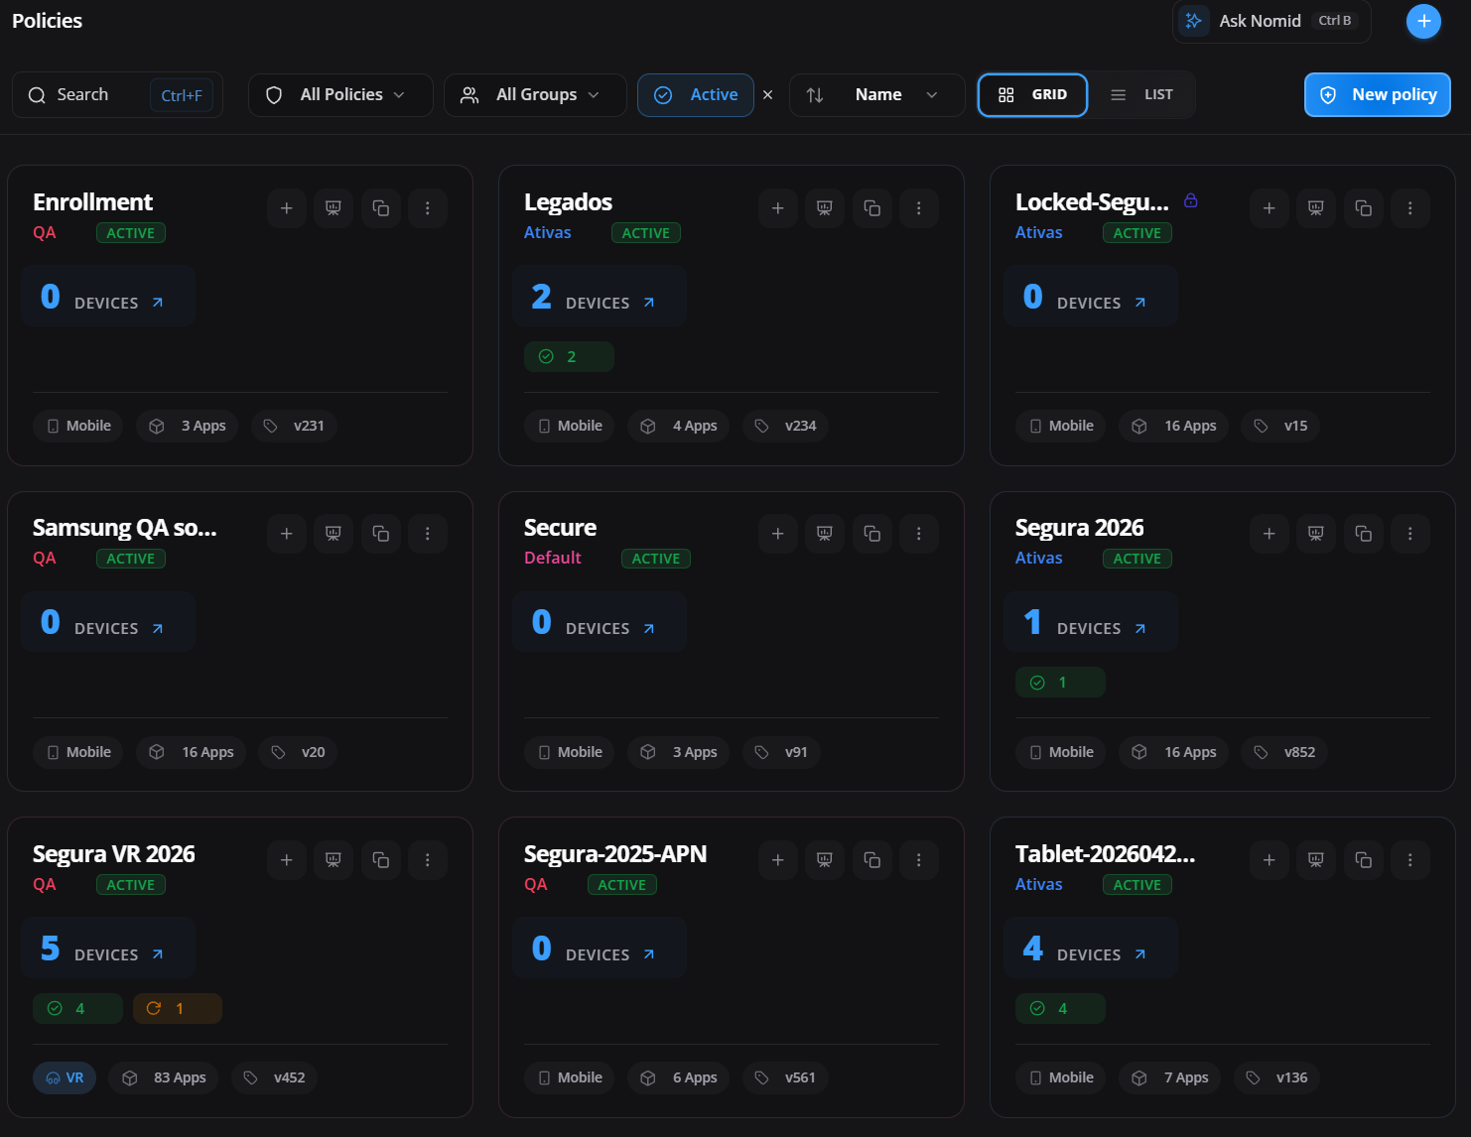
Task: Open Enrollment's 0 devices link
Action: pos(107,297)
